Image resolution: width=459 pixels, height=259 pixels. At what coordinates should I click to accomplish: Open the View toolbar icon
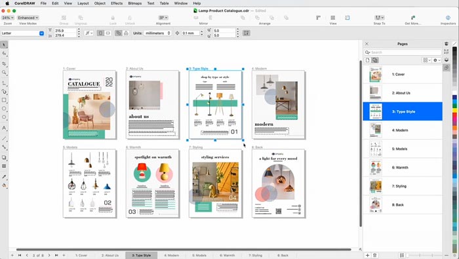tap(333, 18)
